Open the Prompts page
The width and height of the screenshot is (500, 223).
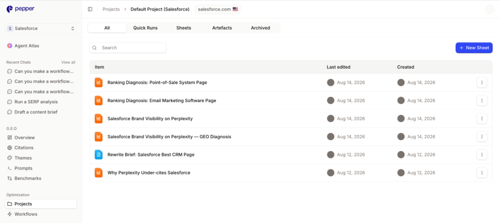[23, 168]
